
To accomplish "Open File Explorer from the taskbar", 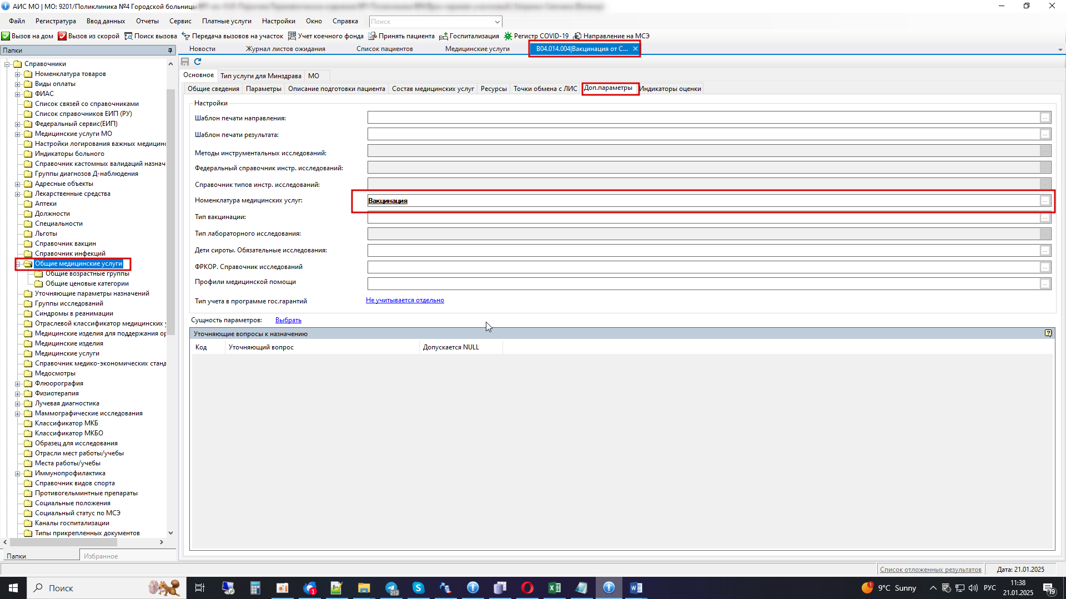I will (x=364, y=588).
